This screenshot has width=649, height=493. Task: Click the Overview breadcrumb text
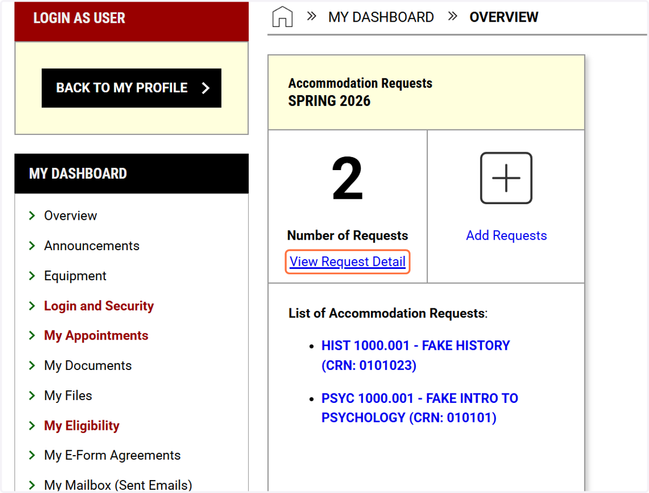click(x=504, y=17)
